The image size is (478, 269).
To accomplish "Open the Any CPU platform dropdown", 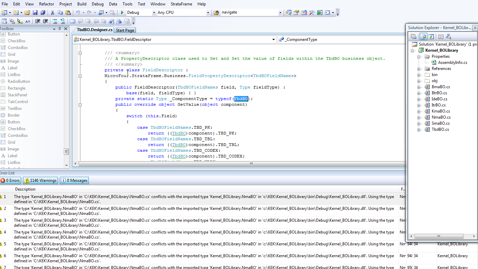I will point(208,13).
